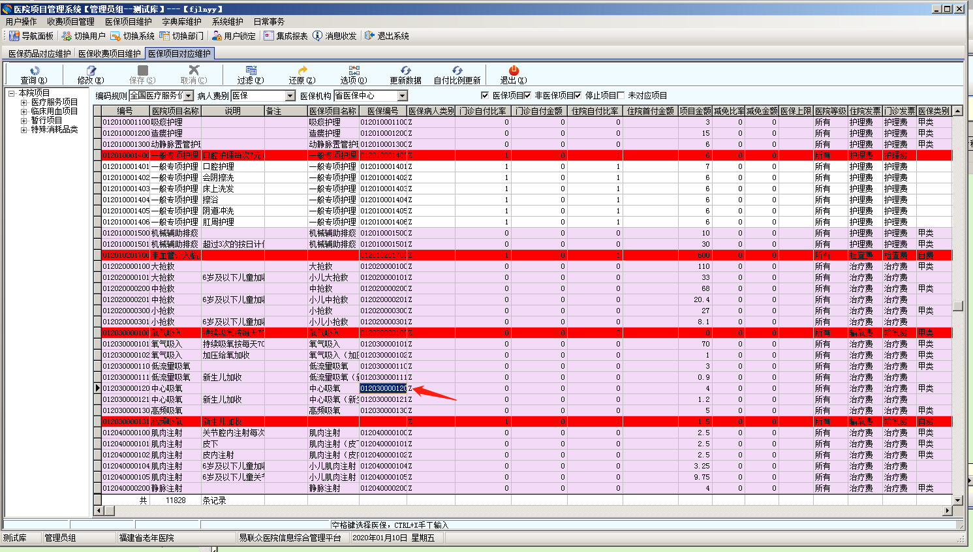The image size is (973, 552).
Task: Click the table's vertical scrollbar down arrow
Action: (x=958, y=500)
